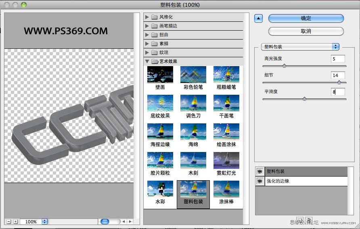Expand the 扭曲 category triangle
The width and height of the screenshot is (360, 229).
tap(147, 35)
